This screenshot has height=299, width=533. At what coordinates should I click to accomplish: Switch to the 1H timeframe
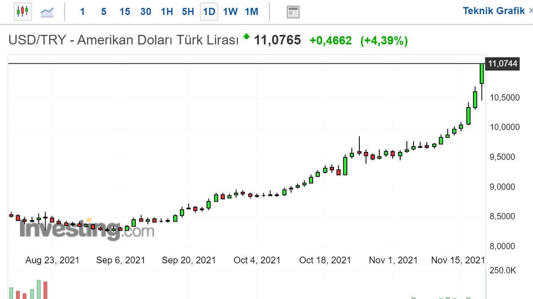[x=166, y=12]
